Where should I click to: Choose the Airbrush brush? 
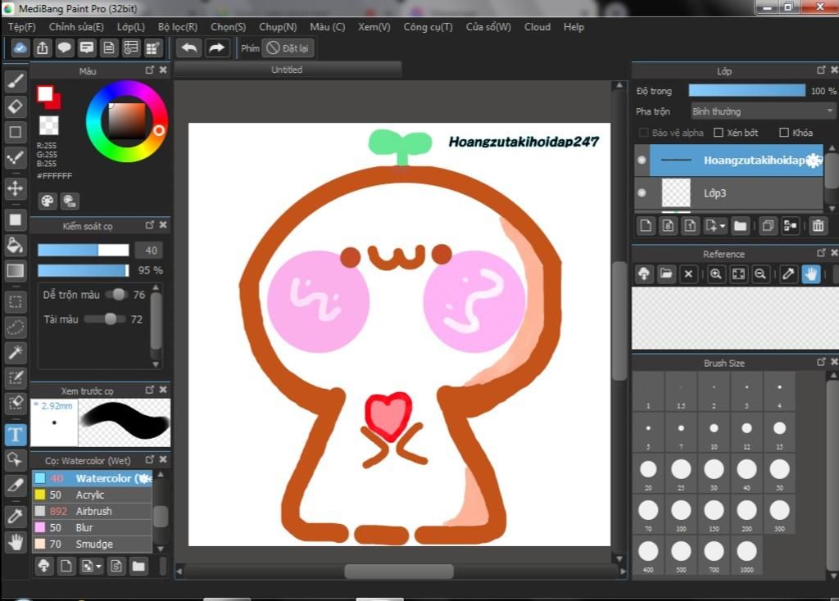92,511
